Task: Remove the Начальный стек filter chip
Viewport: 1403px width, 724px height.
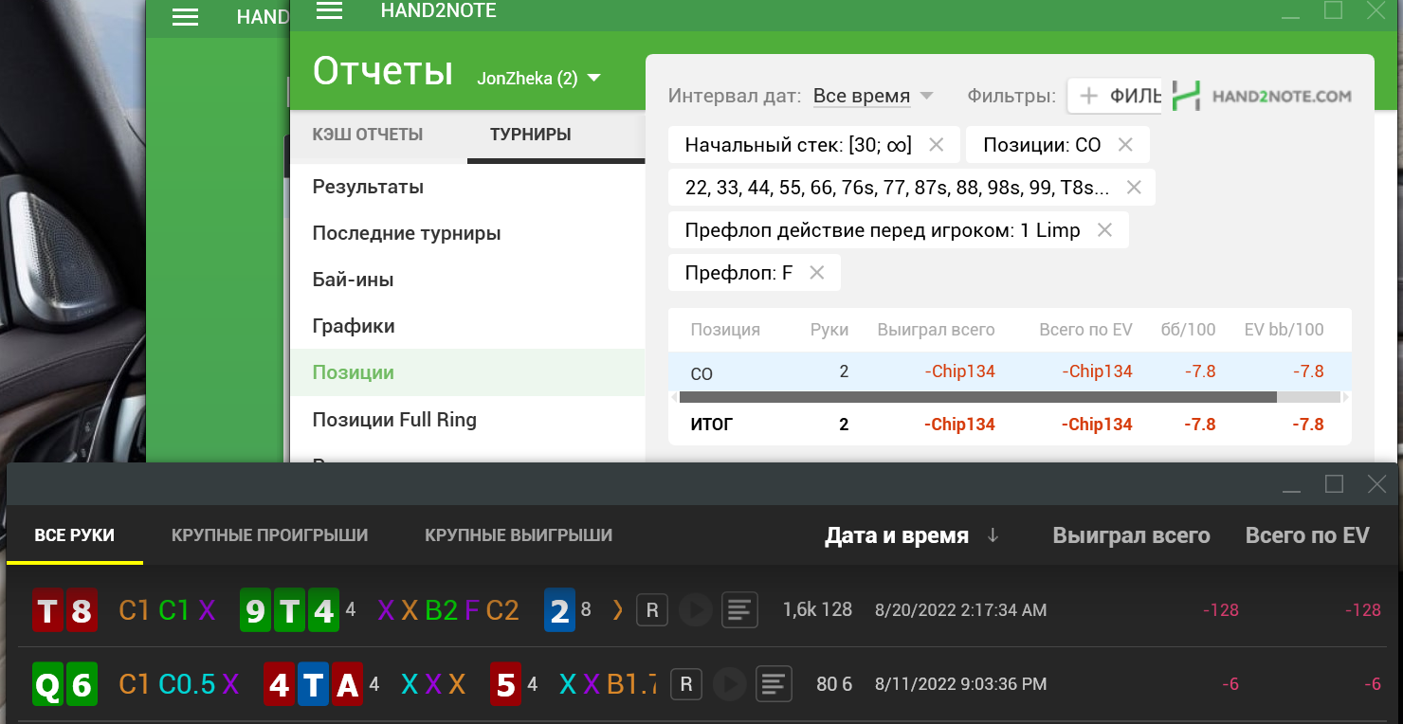Action: [x=937, y=145]
